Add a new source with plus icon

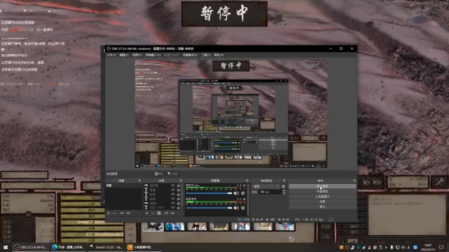click(x=146, y=213)
